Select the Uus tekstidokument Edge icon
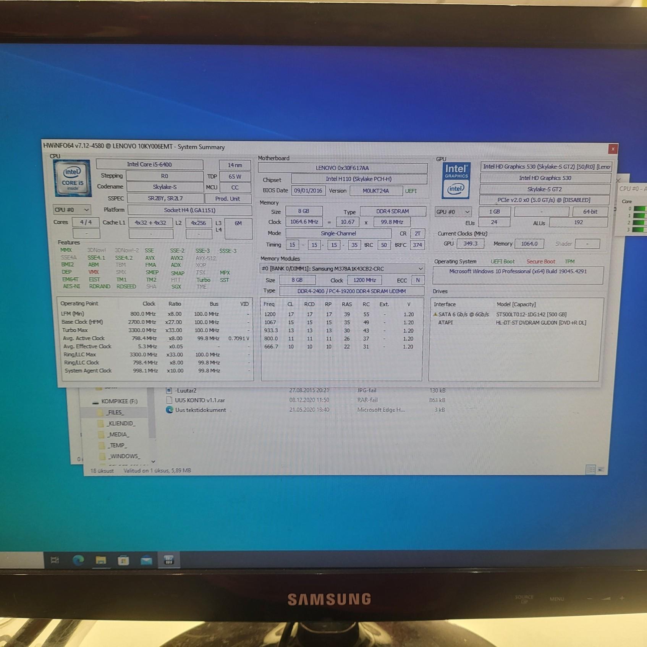Screen dimensions: 647x647 [x=170, y=410]
